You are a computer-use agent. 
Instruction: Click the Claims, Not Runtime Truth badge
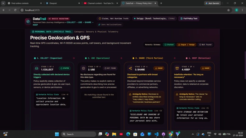tap(114, 19)
